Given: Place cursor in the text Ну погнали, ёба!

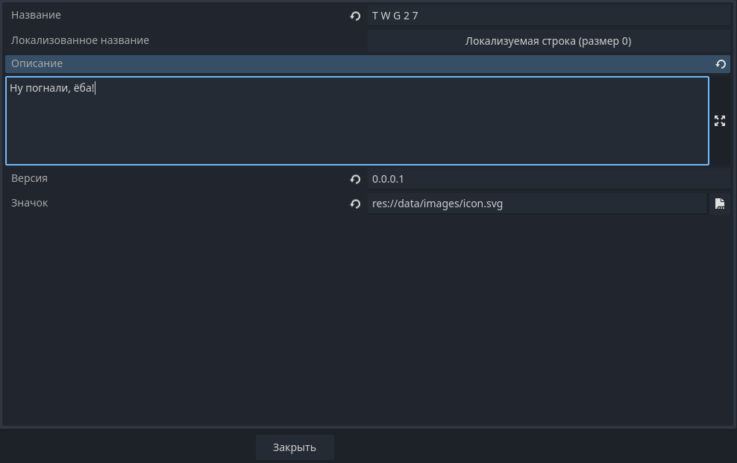Looking at the screenshot, I should (52, 88).
